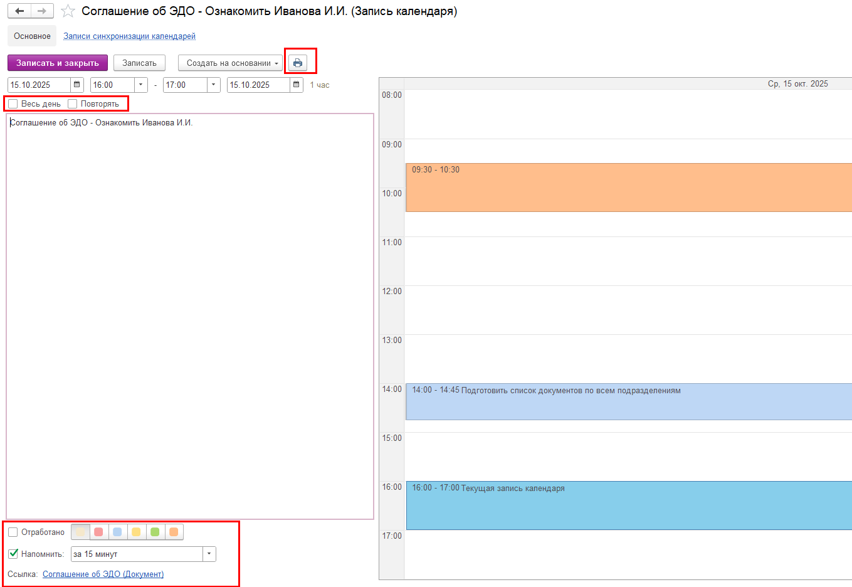The height and width of the screenshot is (587, 852).
Task: Switch to 'Записи синхронизации календарей' tab
Action: (129, 36)
